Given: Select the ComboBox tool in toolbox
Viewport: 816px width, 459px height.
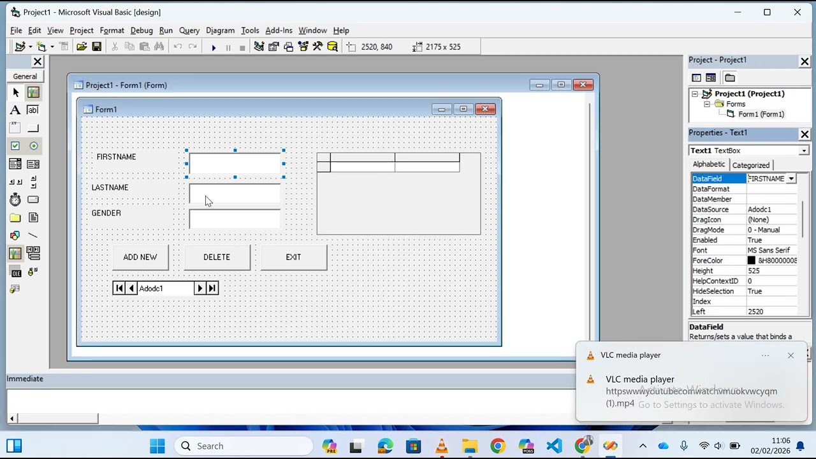Looking at the screenshot, I should 15,164.
